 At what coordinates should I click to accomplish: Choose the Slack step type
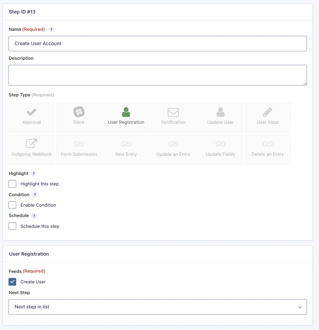coord(79,117)
